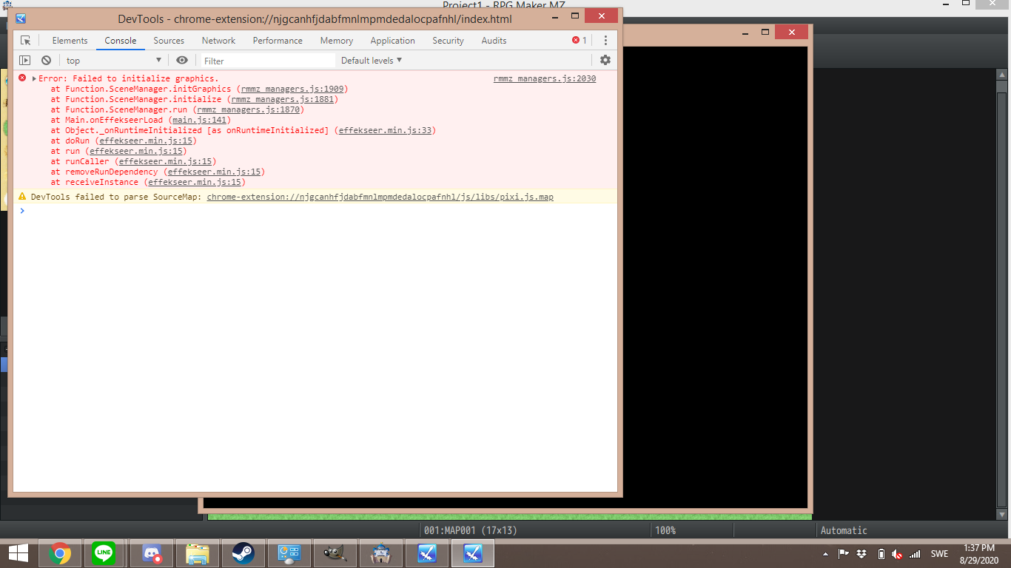Open LINE app from the taskbar

tap(104, 553)
